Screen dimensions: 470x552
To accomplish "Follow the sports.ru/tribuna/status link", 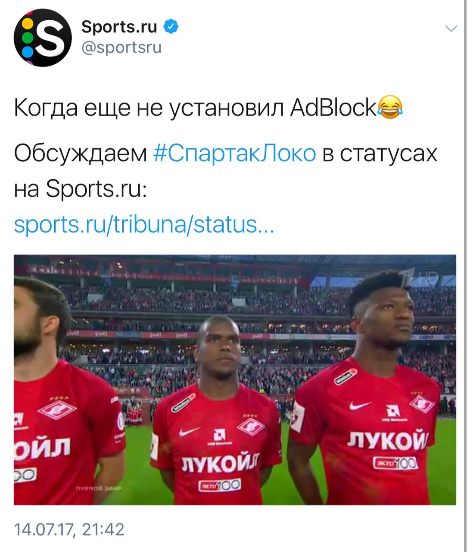I will [144, 224].
